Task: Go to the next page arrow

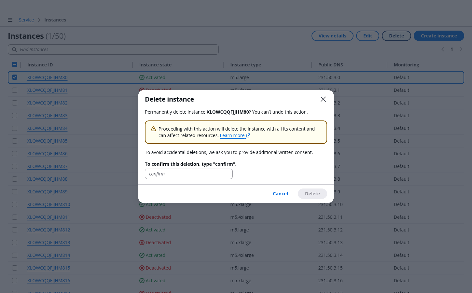Action: (461, 49)
